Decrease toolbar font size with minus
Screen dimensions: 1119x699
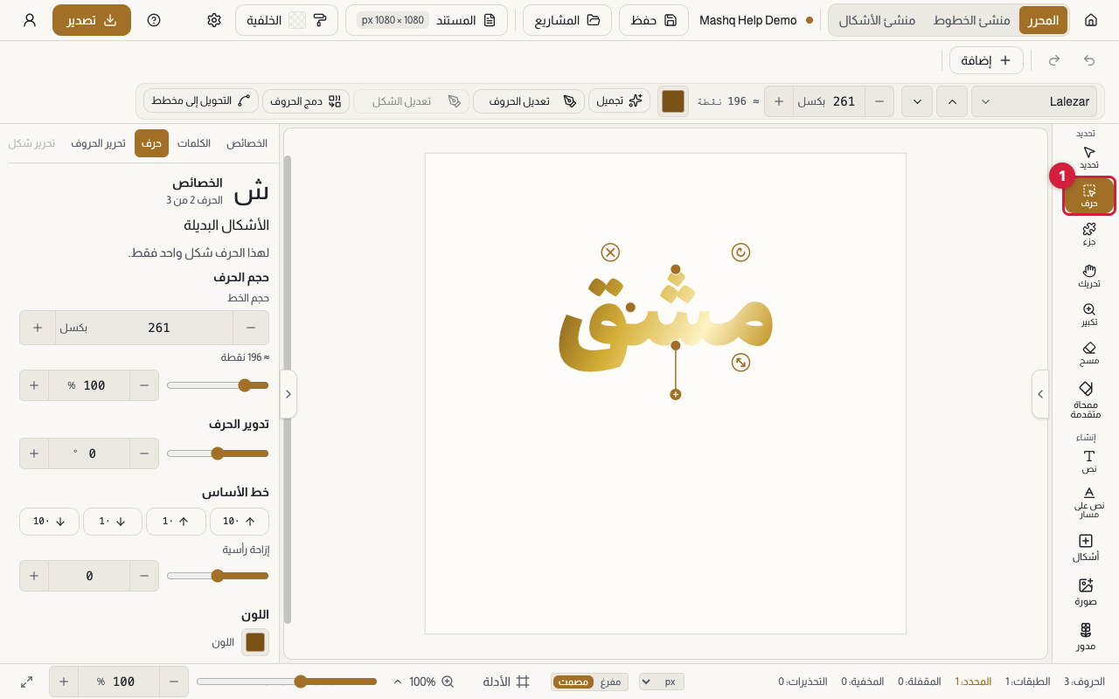[x=879, y=101]
